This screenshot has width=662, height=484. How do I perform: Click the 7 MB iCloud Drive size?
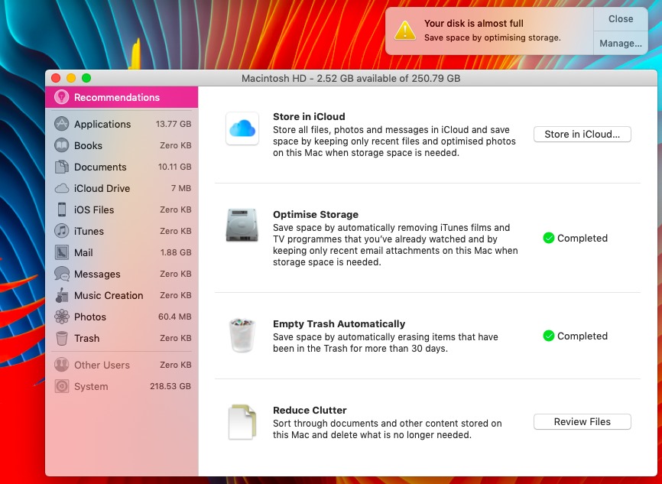[181, 188]
